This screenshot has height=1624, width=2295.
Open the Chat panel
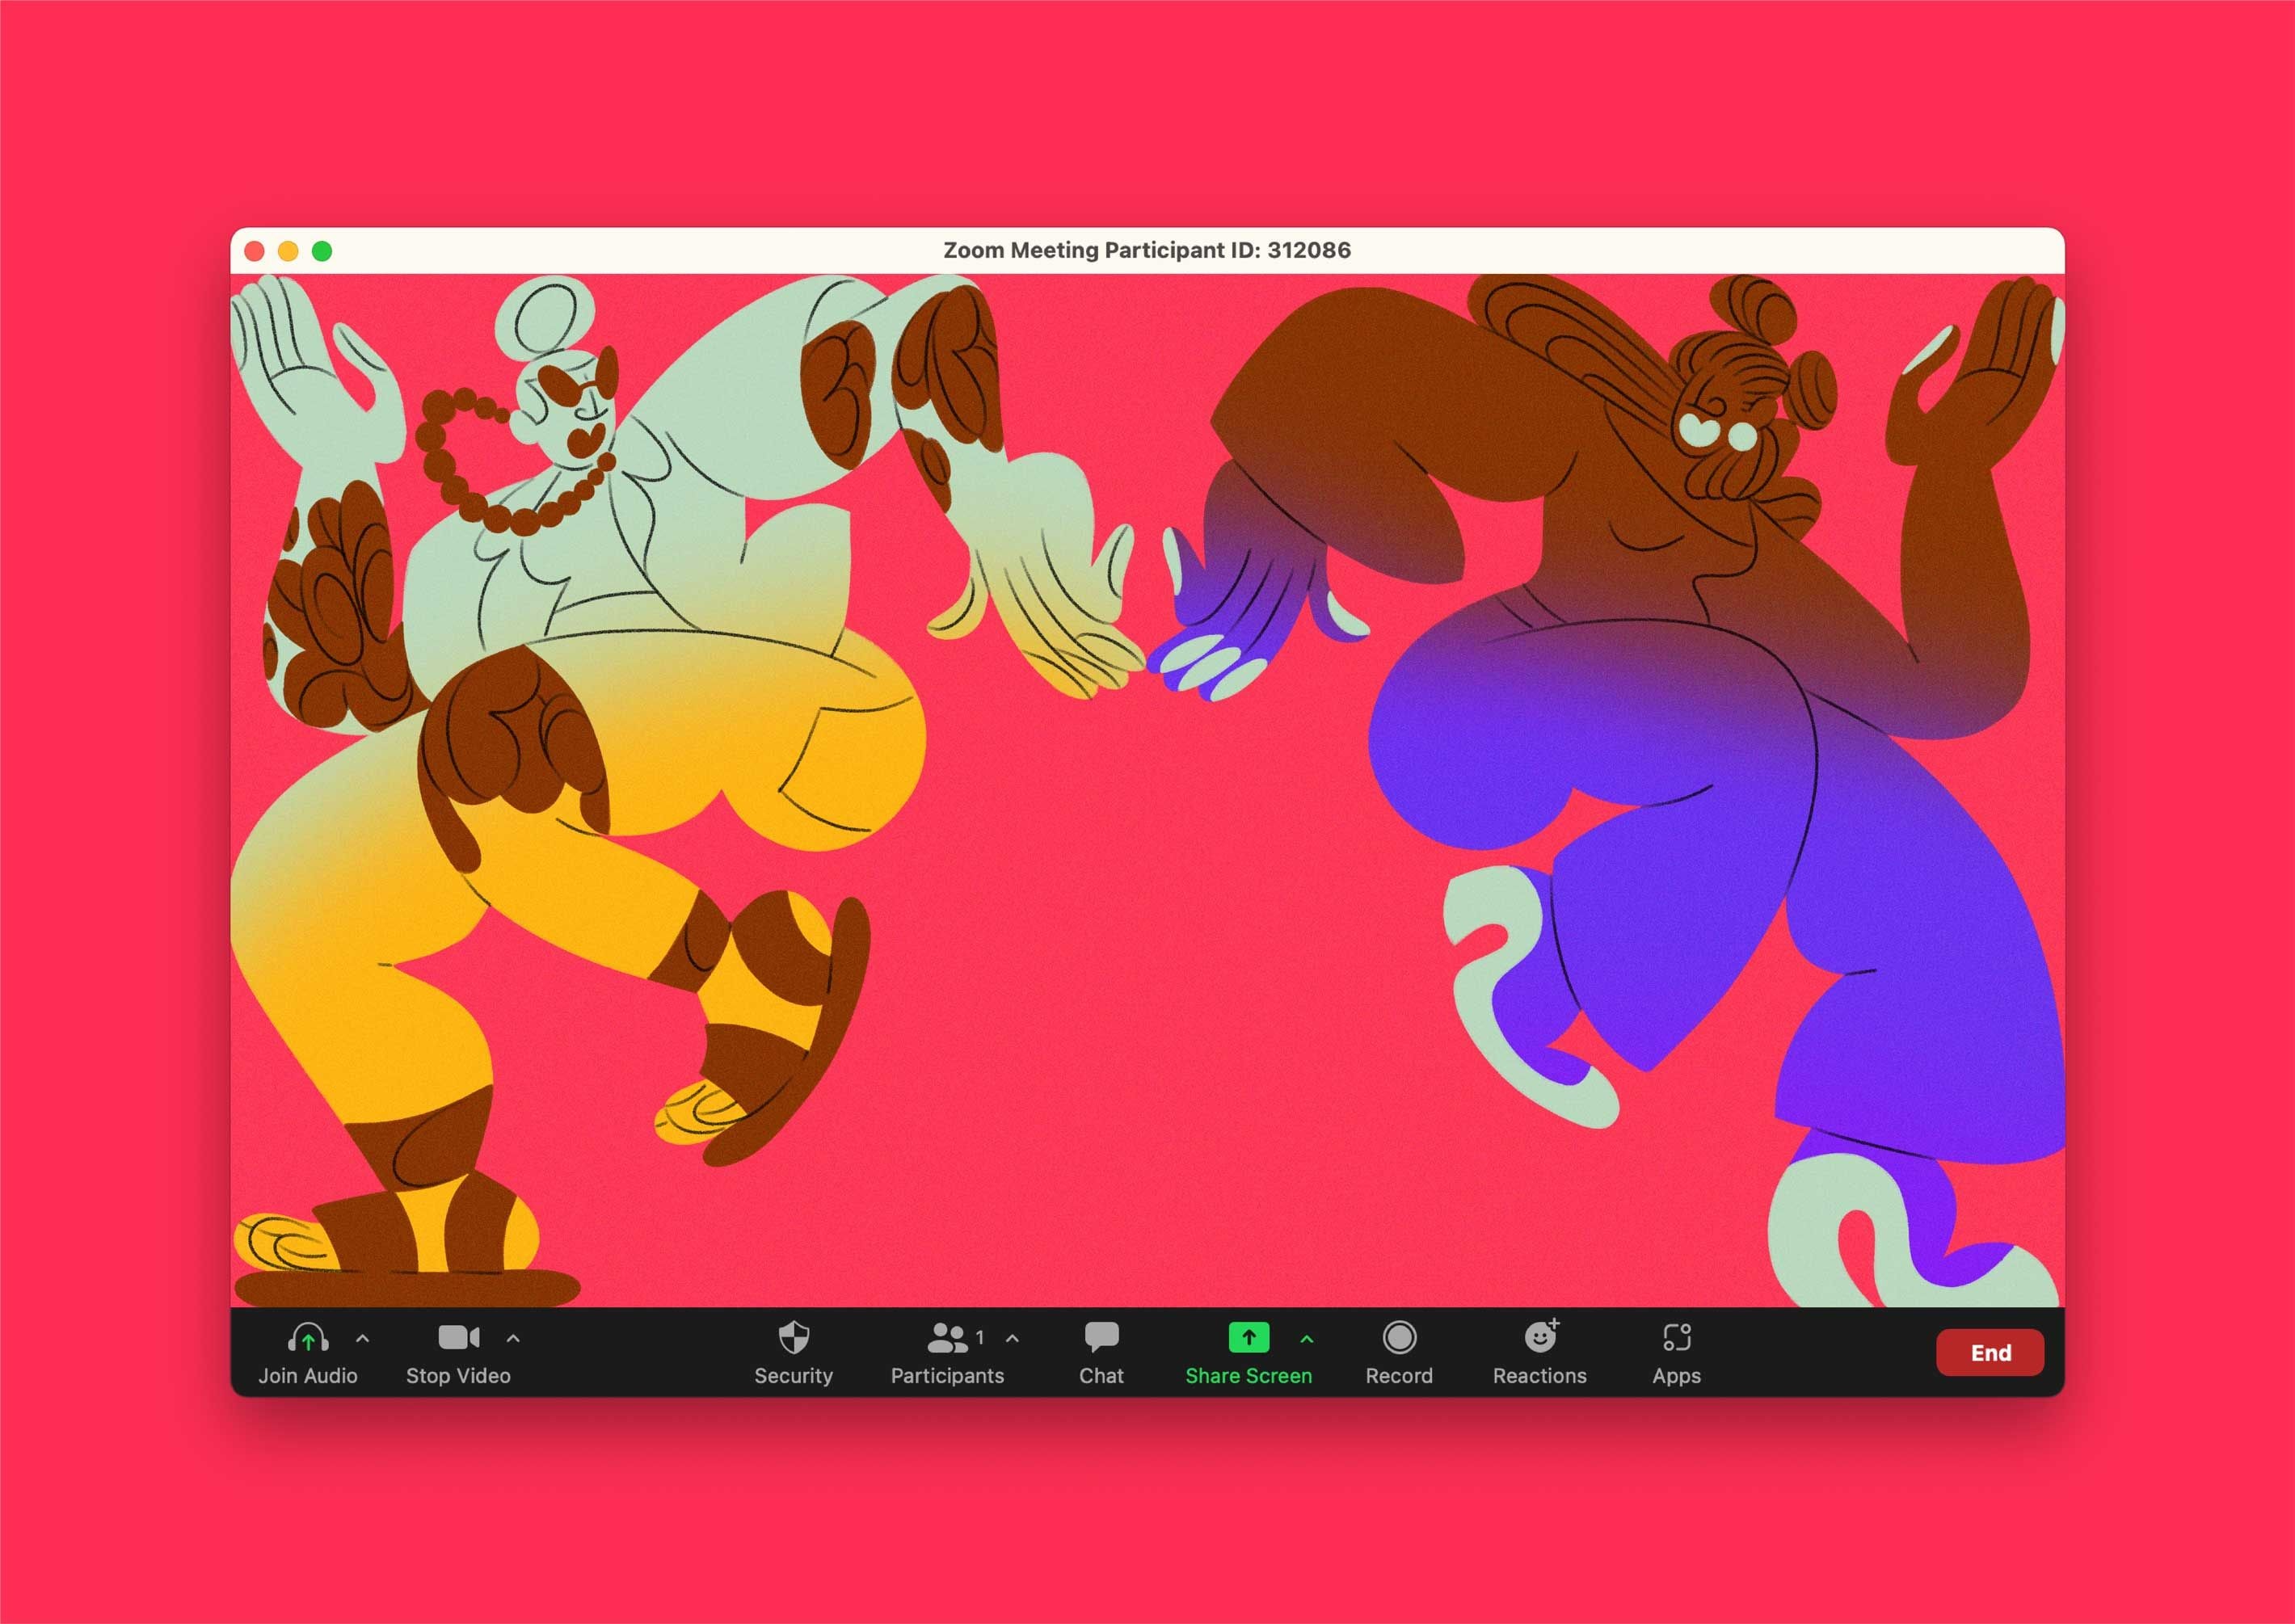1101,1338
